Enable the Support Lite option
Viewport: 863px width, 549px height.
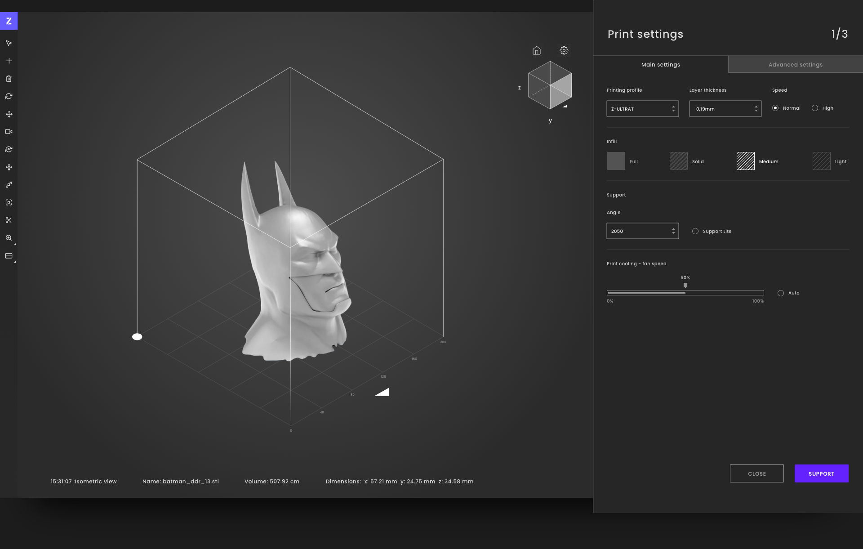[695, 231]
